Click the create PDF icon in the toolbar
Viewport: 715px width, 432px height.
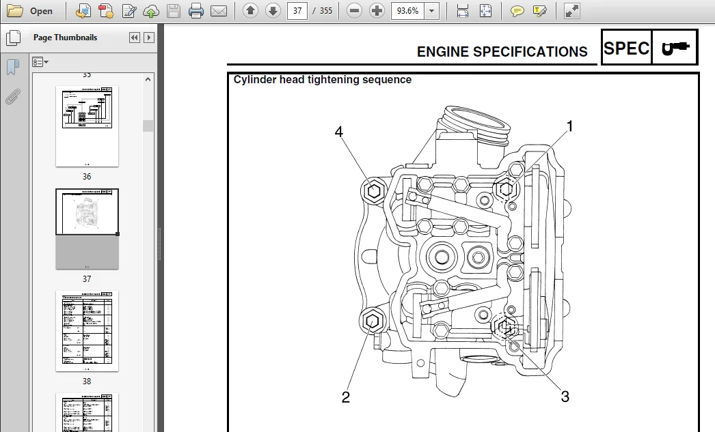tap(106, 11)
